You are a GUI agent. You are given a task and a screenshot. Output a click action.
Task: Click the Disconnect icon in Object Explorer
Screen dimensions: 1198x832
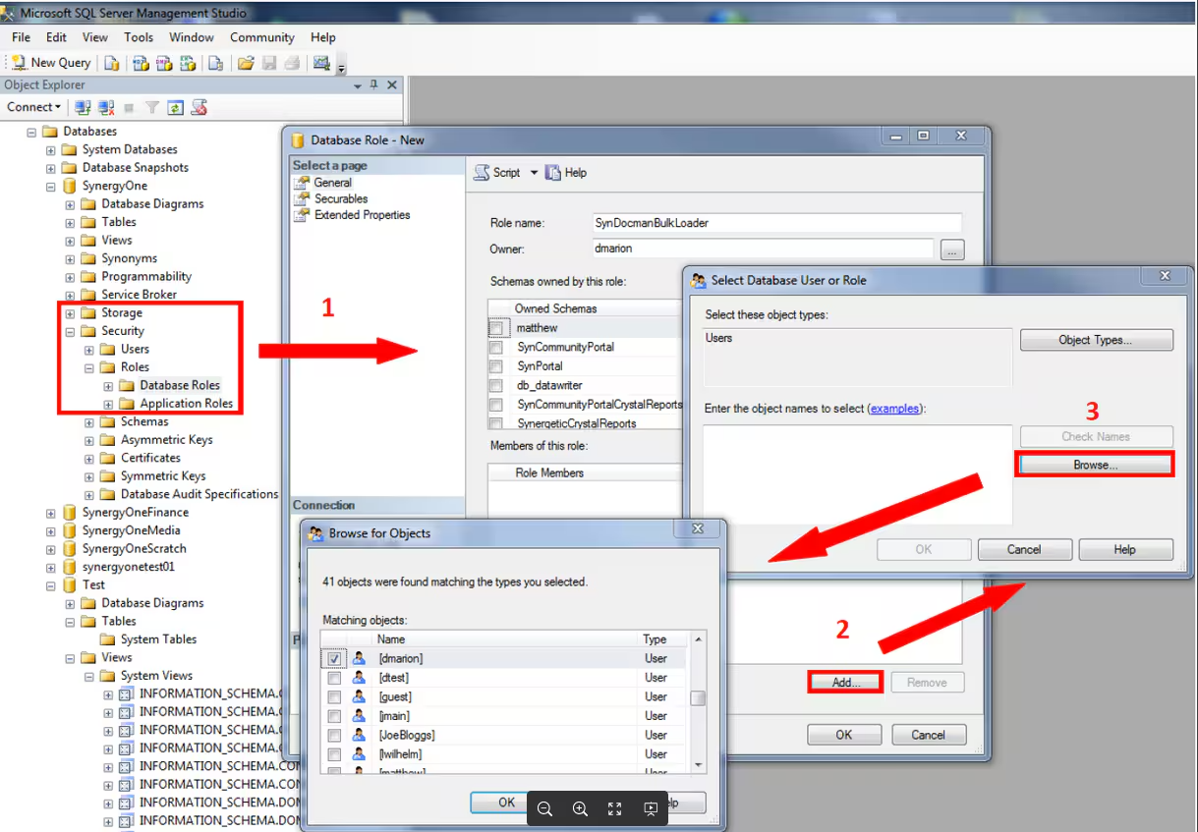click(x=106, y=107)
